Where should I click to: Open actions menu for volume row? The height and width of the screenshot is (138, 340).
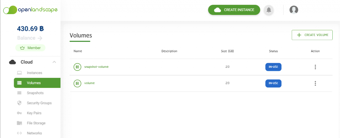(315, 83)
